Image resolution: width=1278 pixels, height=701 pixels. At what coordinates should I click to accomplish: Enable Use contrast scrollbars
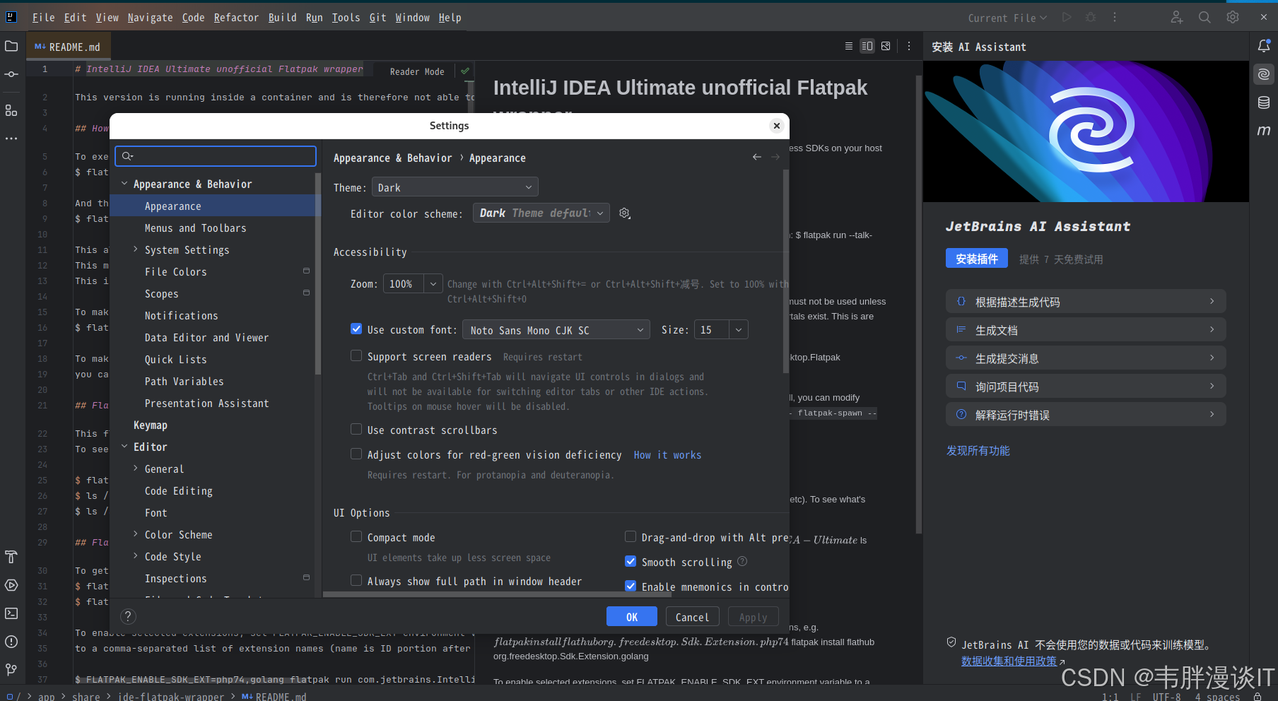coord(356,429)
